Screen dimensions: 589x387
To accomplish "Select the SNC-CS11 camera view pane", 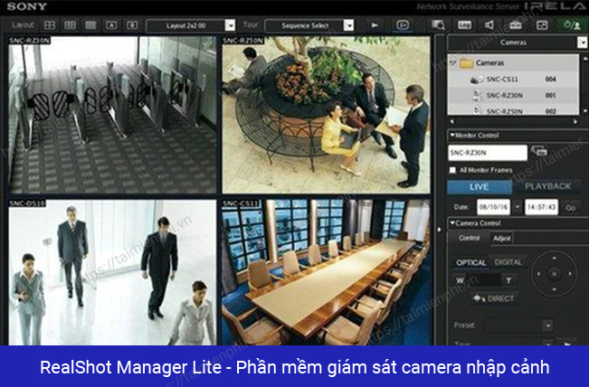I will [326, 272].
